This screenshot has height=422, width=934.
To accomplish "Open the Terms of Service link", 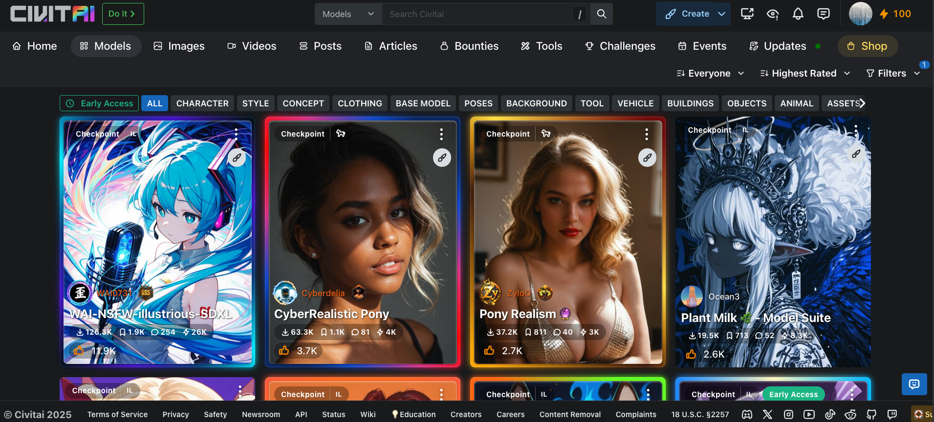I will pyautogui.click(x=117, y=414).
